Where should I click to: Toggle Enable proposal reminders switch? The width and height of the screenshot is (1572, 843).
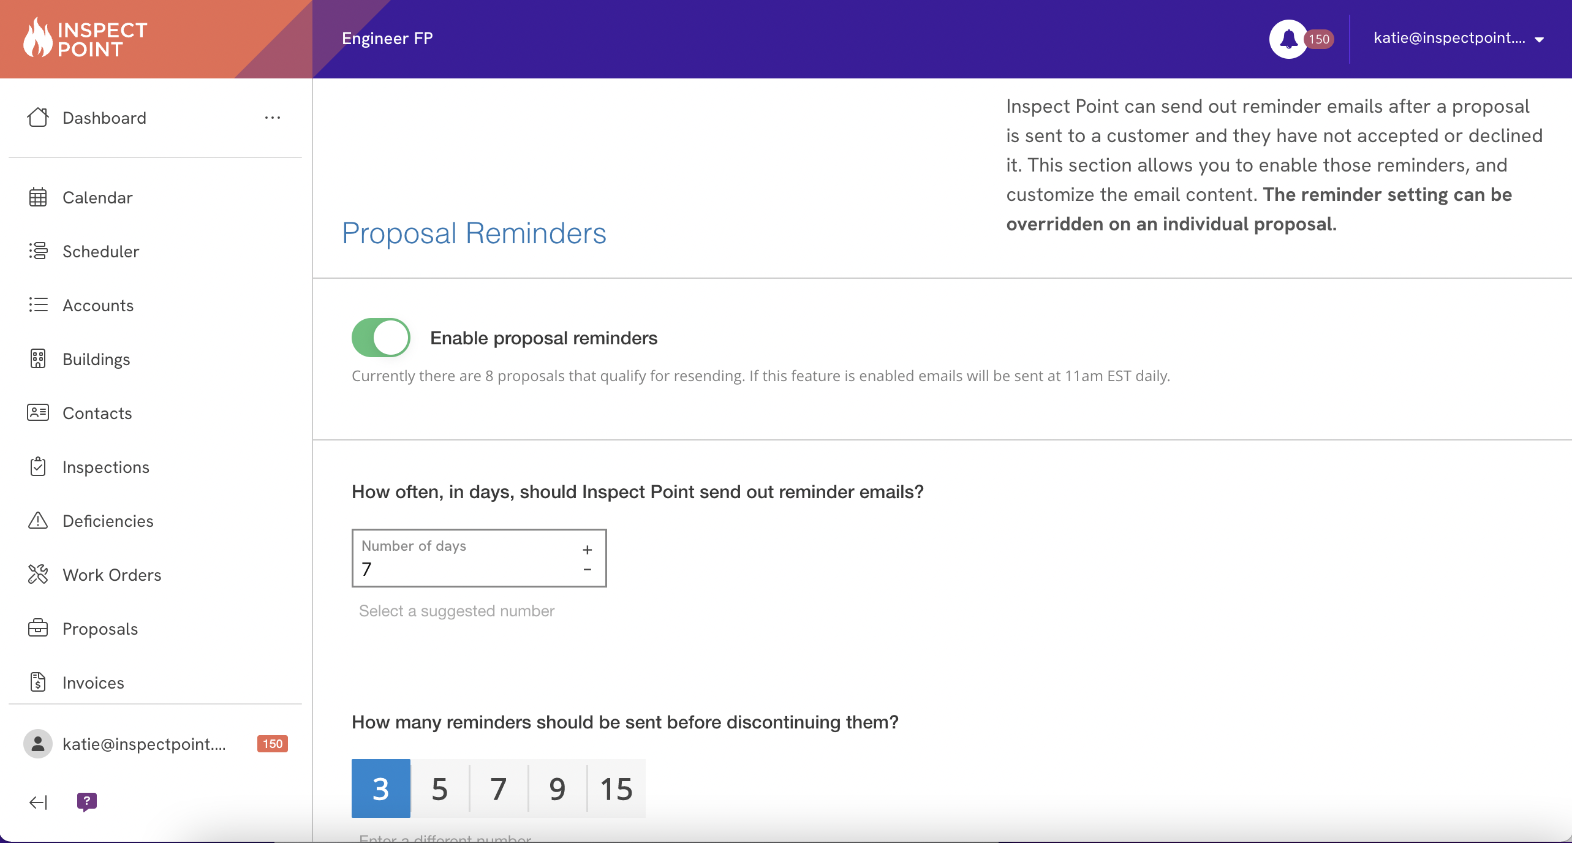click(x=382, y=337)
